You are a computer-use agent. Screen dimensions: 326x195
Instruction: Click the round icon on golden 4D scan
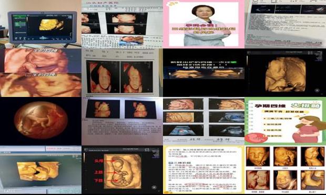[x=317, y=91]
